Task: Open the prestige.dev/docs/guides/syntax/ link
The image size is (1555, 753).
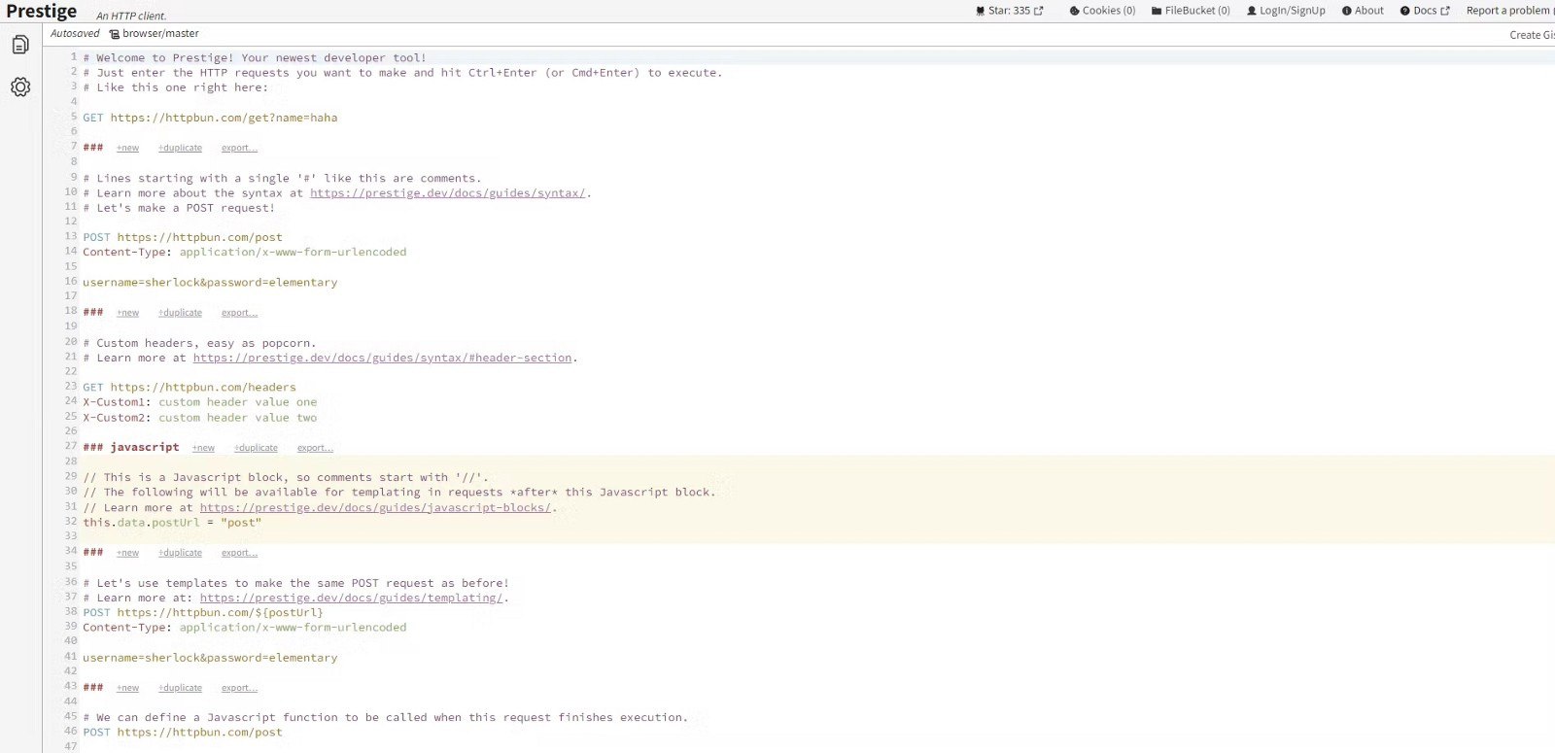Action: [x=448, y=193]
